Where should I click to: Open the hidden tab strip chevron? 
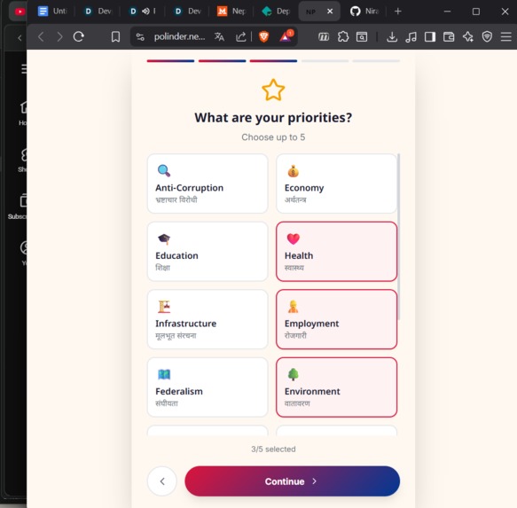click(x=20, y=38)
